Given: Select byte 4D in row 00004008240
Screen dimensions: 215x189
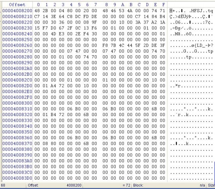Looking at the screenshot, I should (53, 34).
